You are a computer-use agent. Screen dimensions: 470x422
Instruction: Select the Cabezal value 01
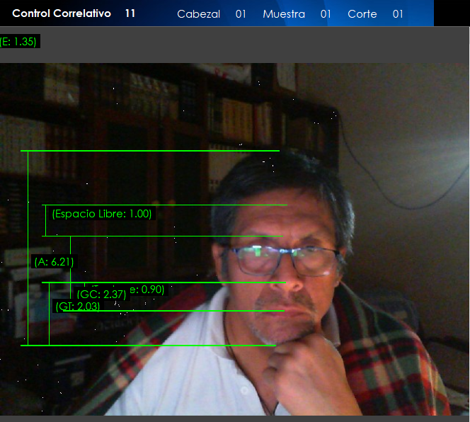[x=241, y=14]
